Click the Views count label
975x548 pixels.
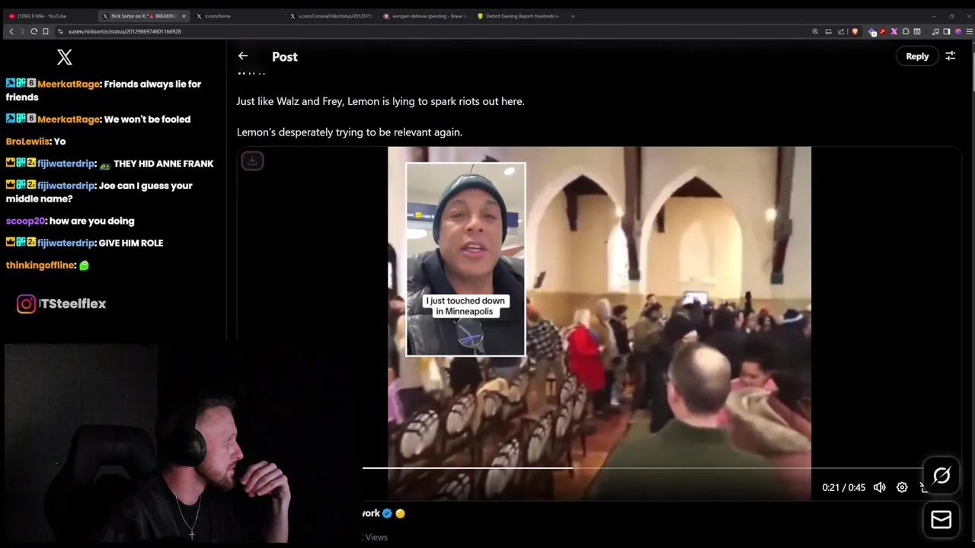[376, 537]
